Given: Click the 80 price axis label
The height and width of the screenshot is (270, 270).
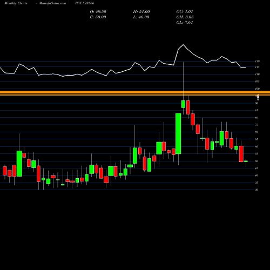Looking at the screenshot, I should pyautogui.click(x=256, y=118).
